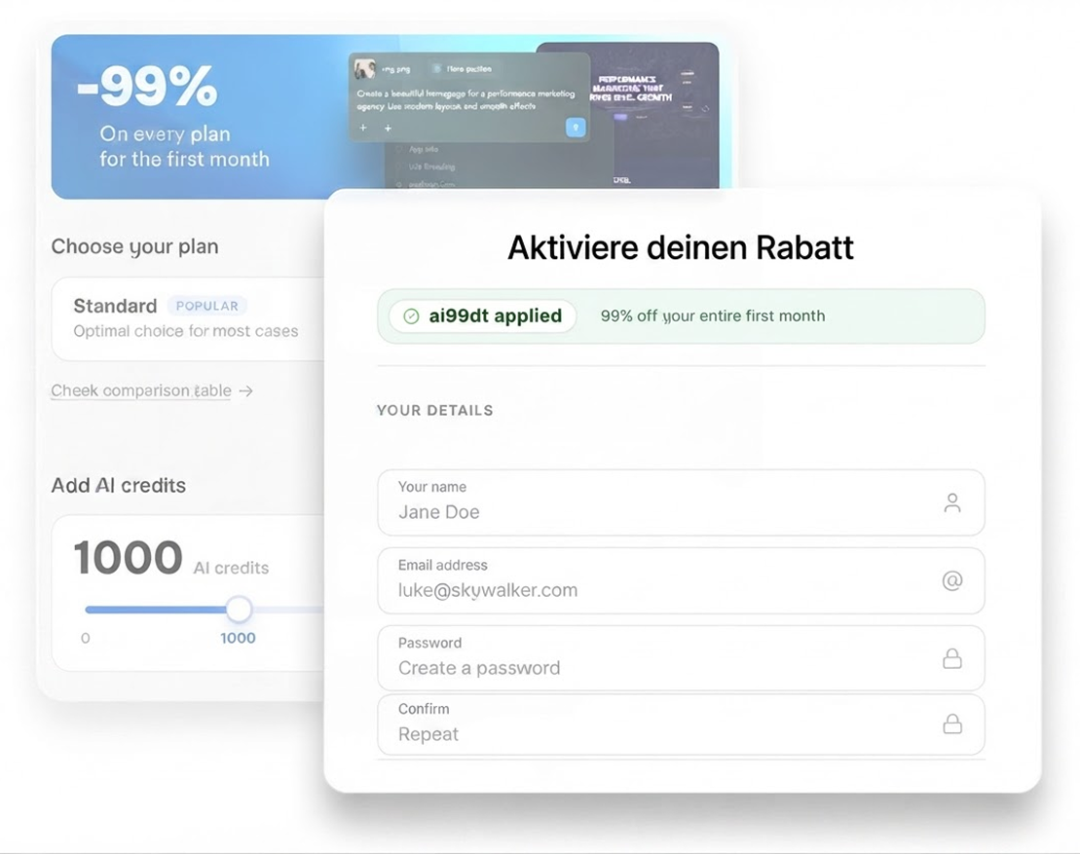This screenshot has height=854, width=1080.
Task: Focus the Password input field
Action: [x=681, y=658]
